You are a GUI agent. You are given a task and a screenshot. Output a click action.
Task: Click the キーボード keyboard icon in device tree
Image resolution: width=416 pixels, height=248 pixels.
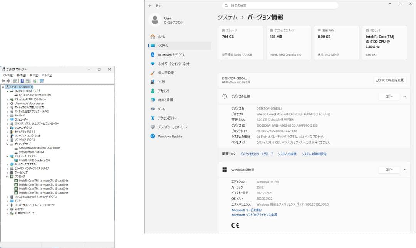click(x=12, y=115)
